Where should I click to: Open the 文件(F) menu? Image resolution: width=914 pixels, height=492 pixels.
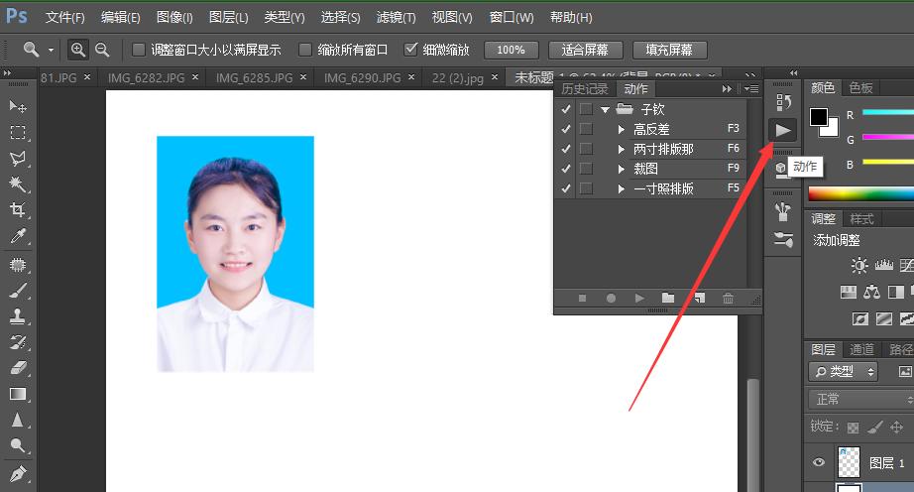pyautogui.click(x=65, y=18)
